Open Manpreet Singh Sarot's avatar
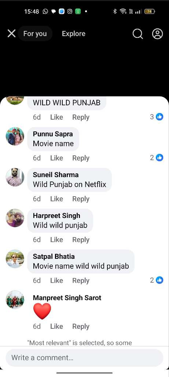This screenshot has width=169, height=377. 15,300
